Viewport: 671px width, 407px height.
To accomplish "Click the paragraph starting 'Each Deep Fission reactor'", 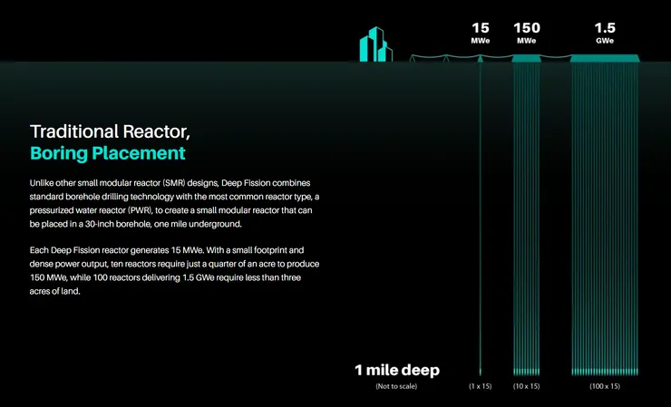I will click(x=174, y=270).
